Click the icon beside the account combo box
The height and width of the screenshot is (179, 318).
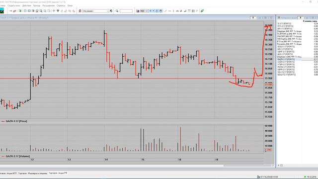coord(80,11)
